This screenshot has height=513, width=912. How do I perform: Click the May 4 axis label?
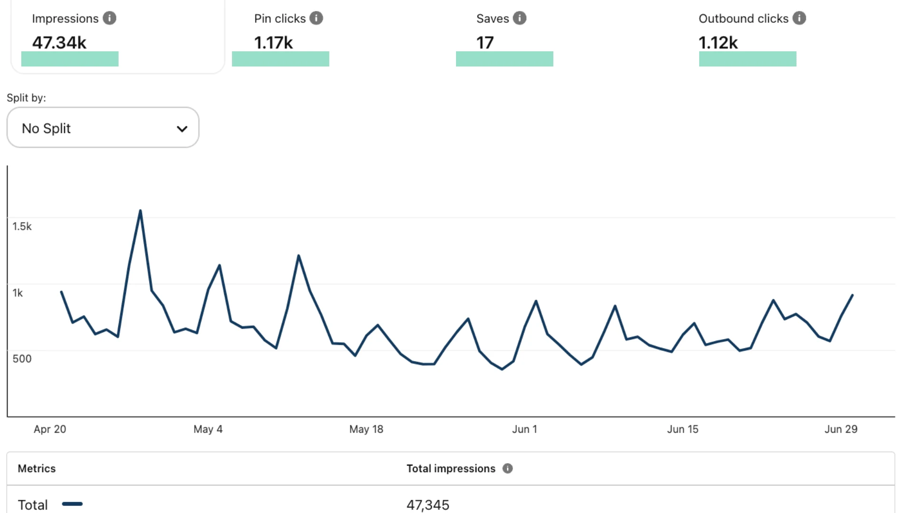[x=208, y=429]
